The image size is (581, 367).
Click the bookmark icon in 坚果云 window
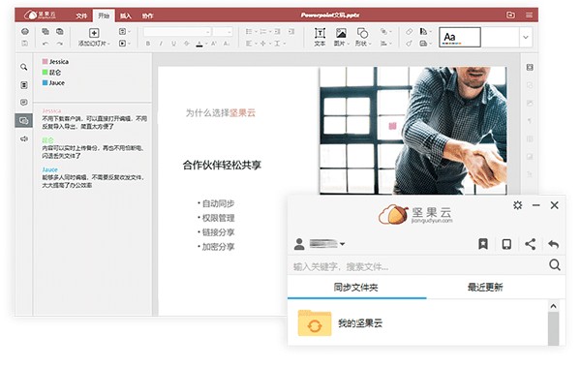483,244
